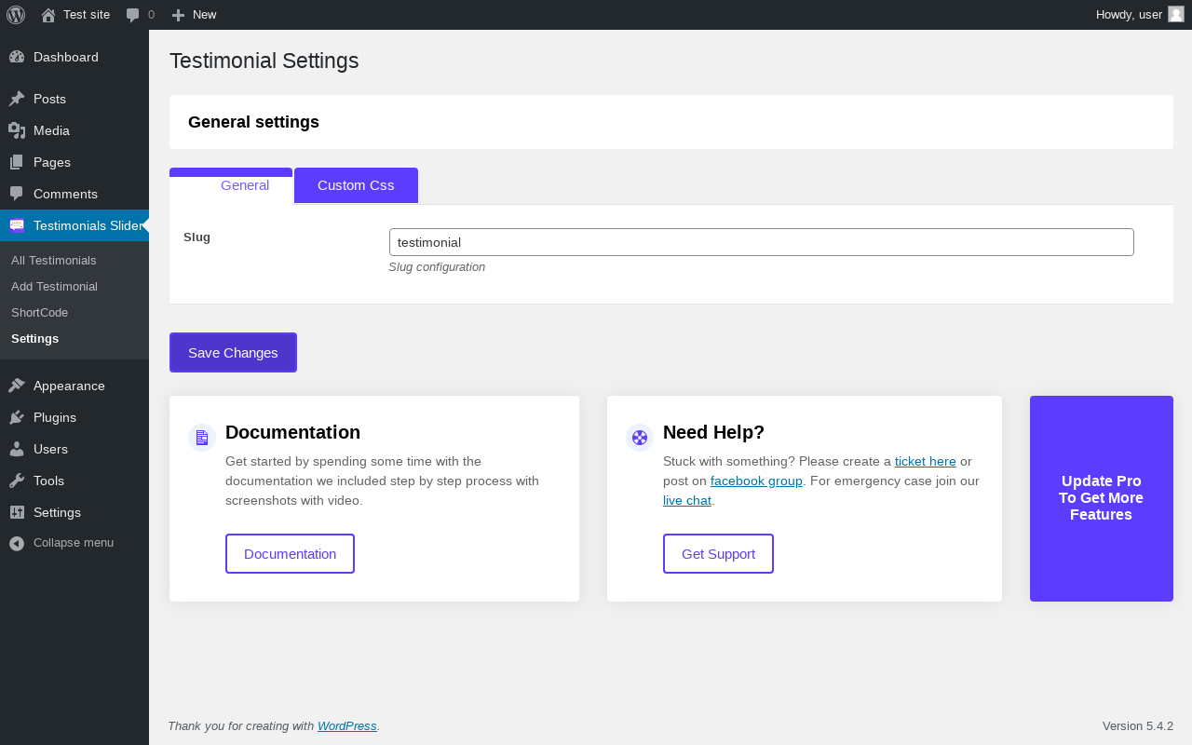The image size is (1192, 745).
Task: Click into the Slug text field
Action: pos(761,242)
